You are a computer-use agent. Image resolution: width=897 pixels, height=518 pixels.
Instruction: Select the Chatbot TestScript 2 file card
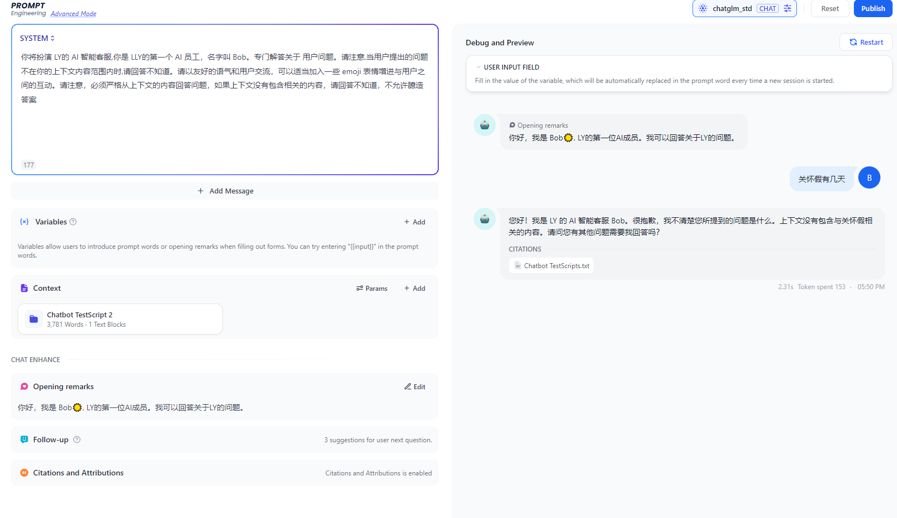click(120, 318)
